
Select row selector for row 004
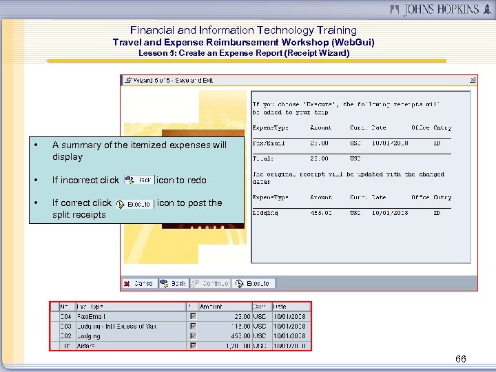[x=55, y=316]
